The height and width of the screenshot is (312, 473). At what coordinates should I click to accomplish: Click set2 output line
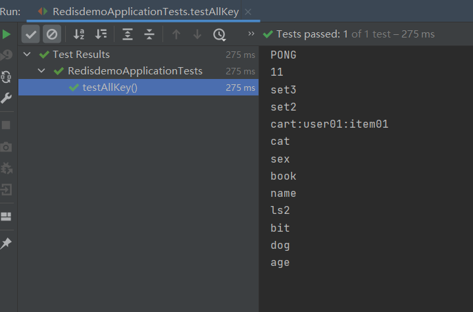284,107
